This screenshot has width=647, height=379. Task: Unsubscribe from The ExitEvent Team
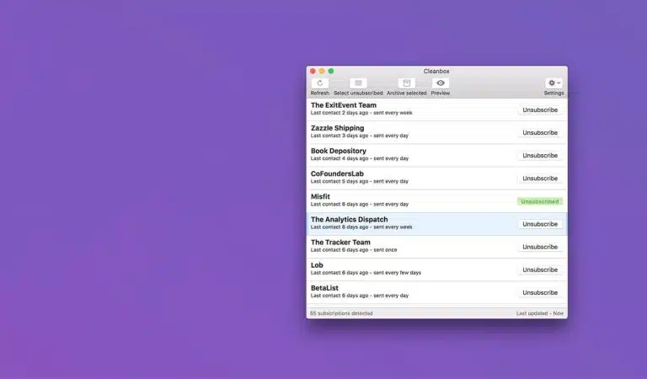coord(540,110)
